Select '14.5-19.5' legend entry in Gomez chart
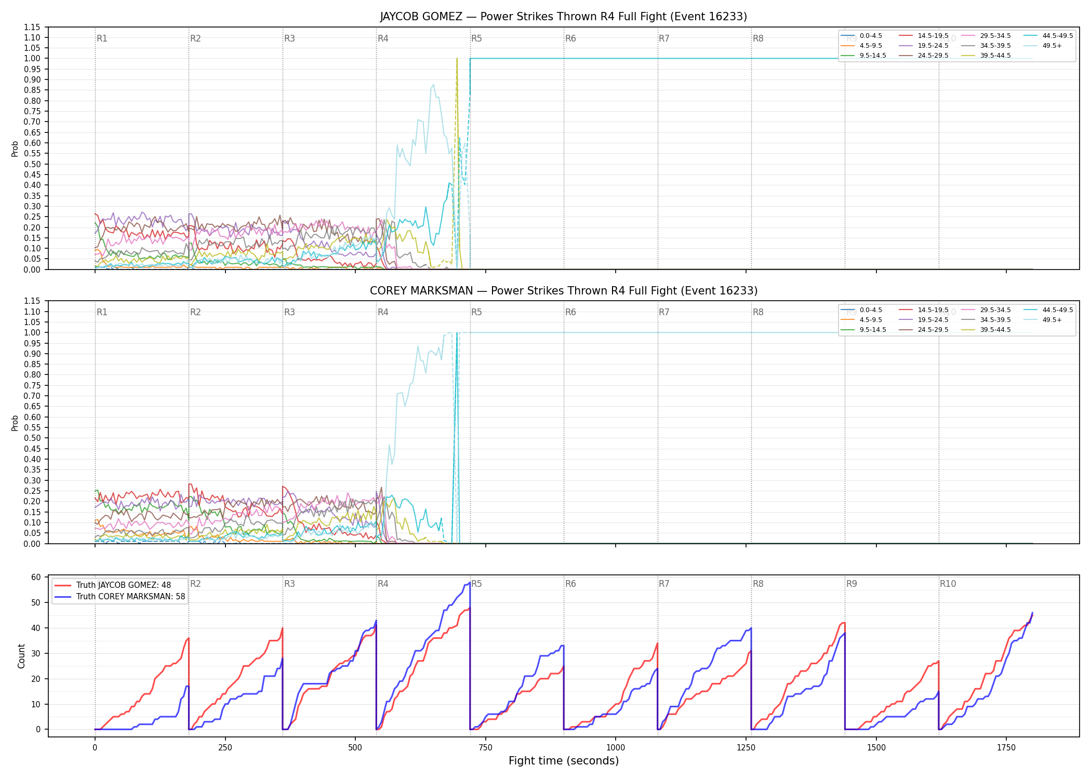1091x779 pixels. (924, 36)
